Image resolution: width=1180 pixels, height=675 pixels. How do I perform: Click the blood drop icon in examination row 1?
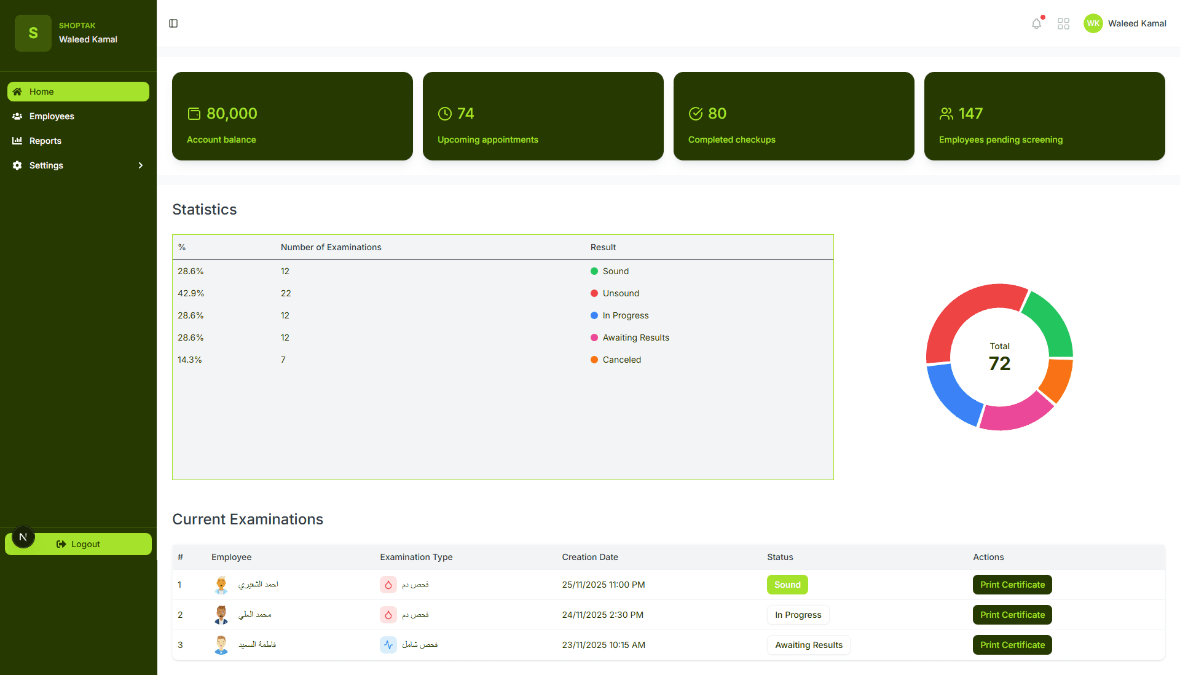388,585
